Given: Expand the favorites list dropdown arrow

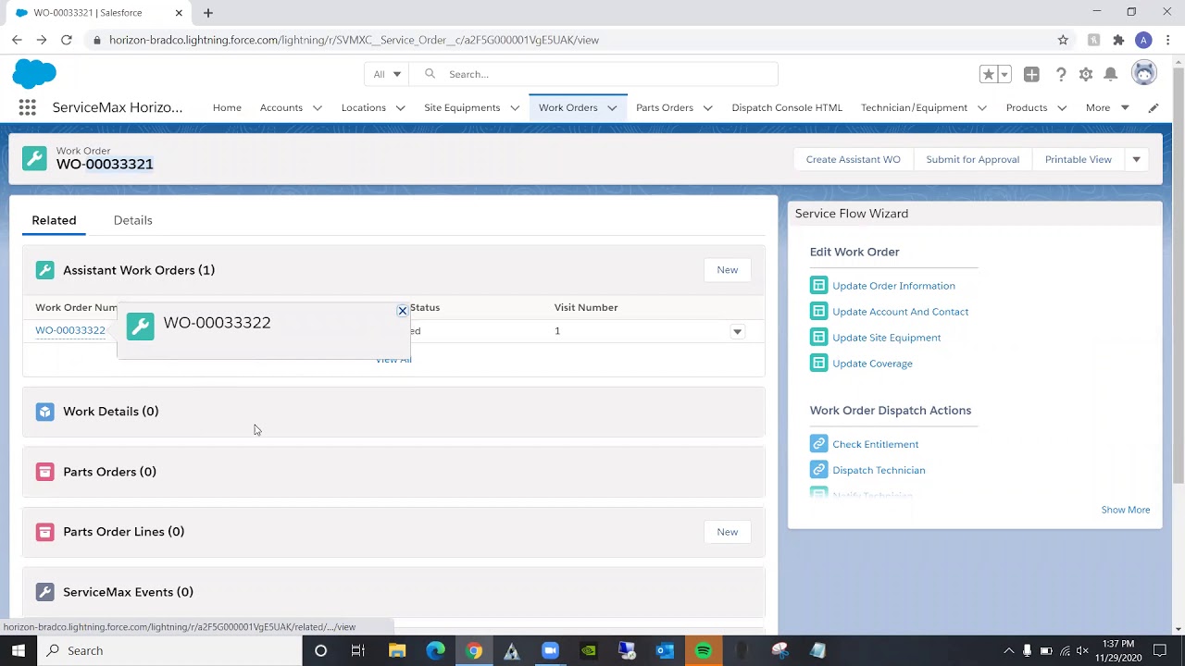Looking at the screenshot, I should pyautogui.click(x=1004, y=74).
